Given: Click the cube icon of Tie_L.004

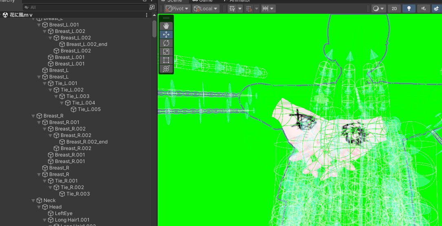Looking at the screenshot, I should coord(68,103).
